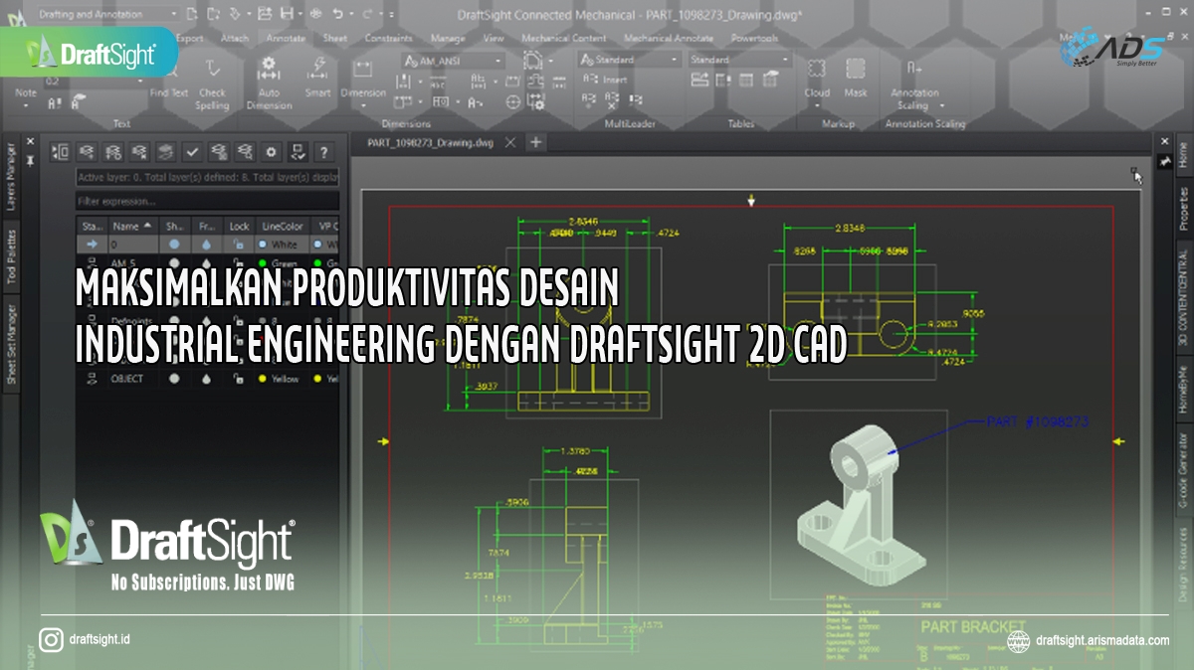Click the Save icon in quick access toolbar

coord(287,15)
